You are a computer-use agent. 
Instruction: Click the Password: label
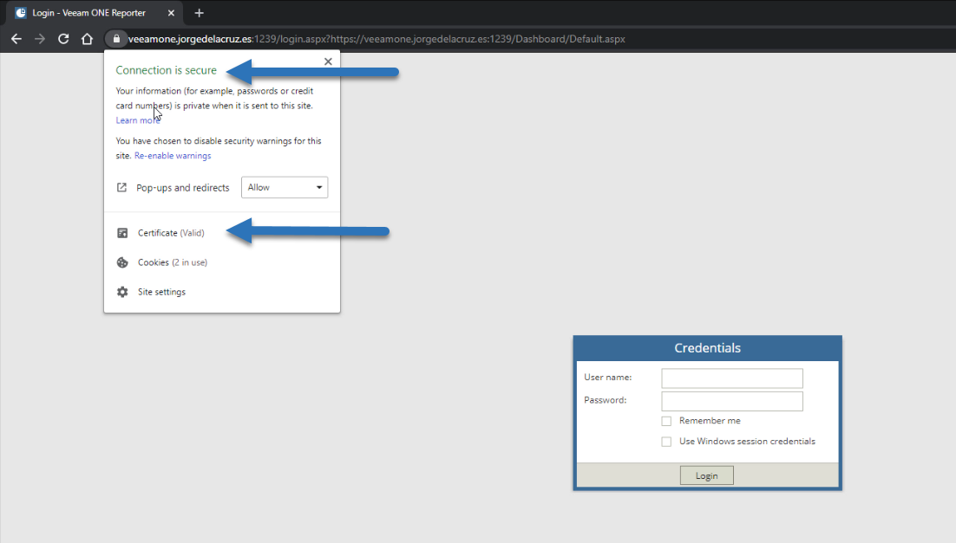click(606, 400)
